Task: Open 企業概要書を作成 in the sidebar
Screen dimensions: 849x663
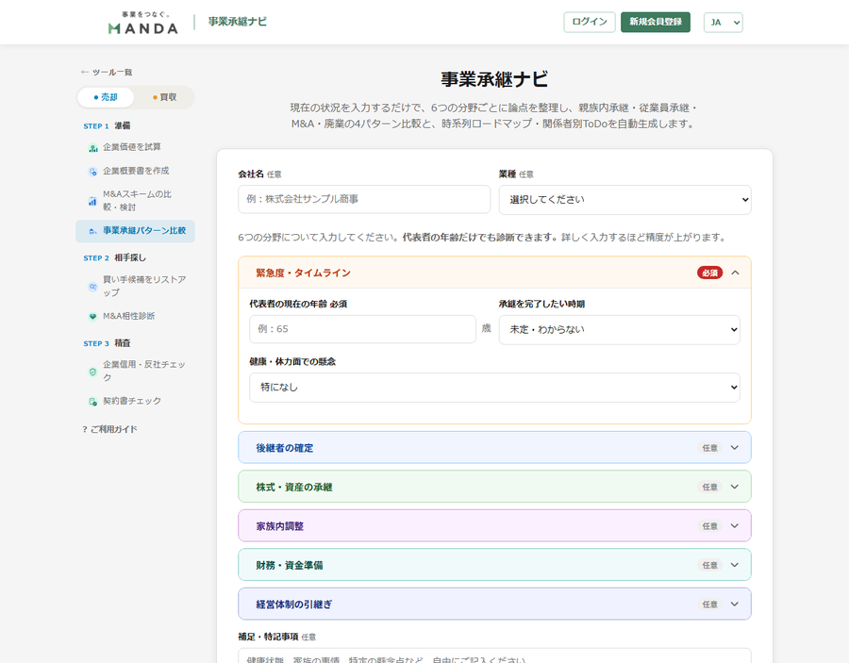Action: pyautogui.click(x=135, y=171)
